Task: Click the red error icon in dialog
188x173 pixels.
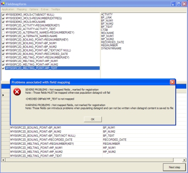Action: [17, 92]
